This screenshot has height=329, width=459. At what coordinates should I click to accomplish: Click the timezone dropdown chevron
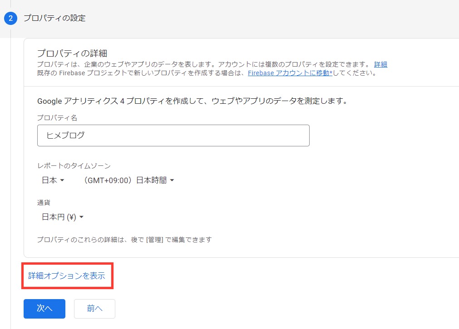pos(172,180)
